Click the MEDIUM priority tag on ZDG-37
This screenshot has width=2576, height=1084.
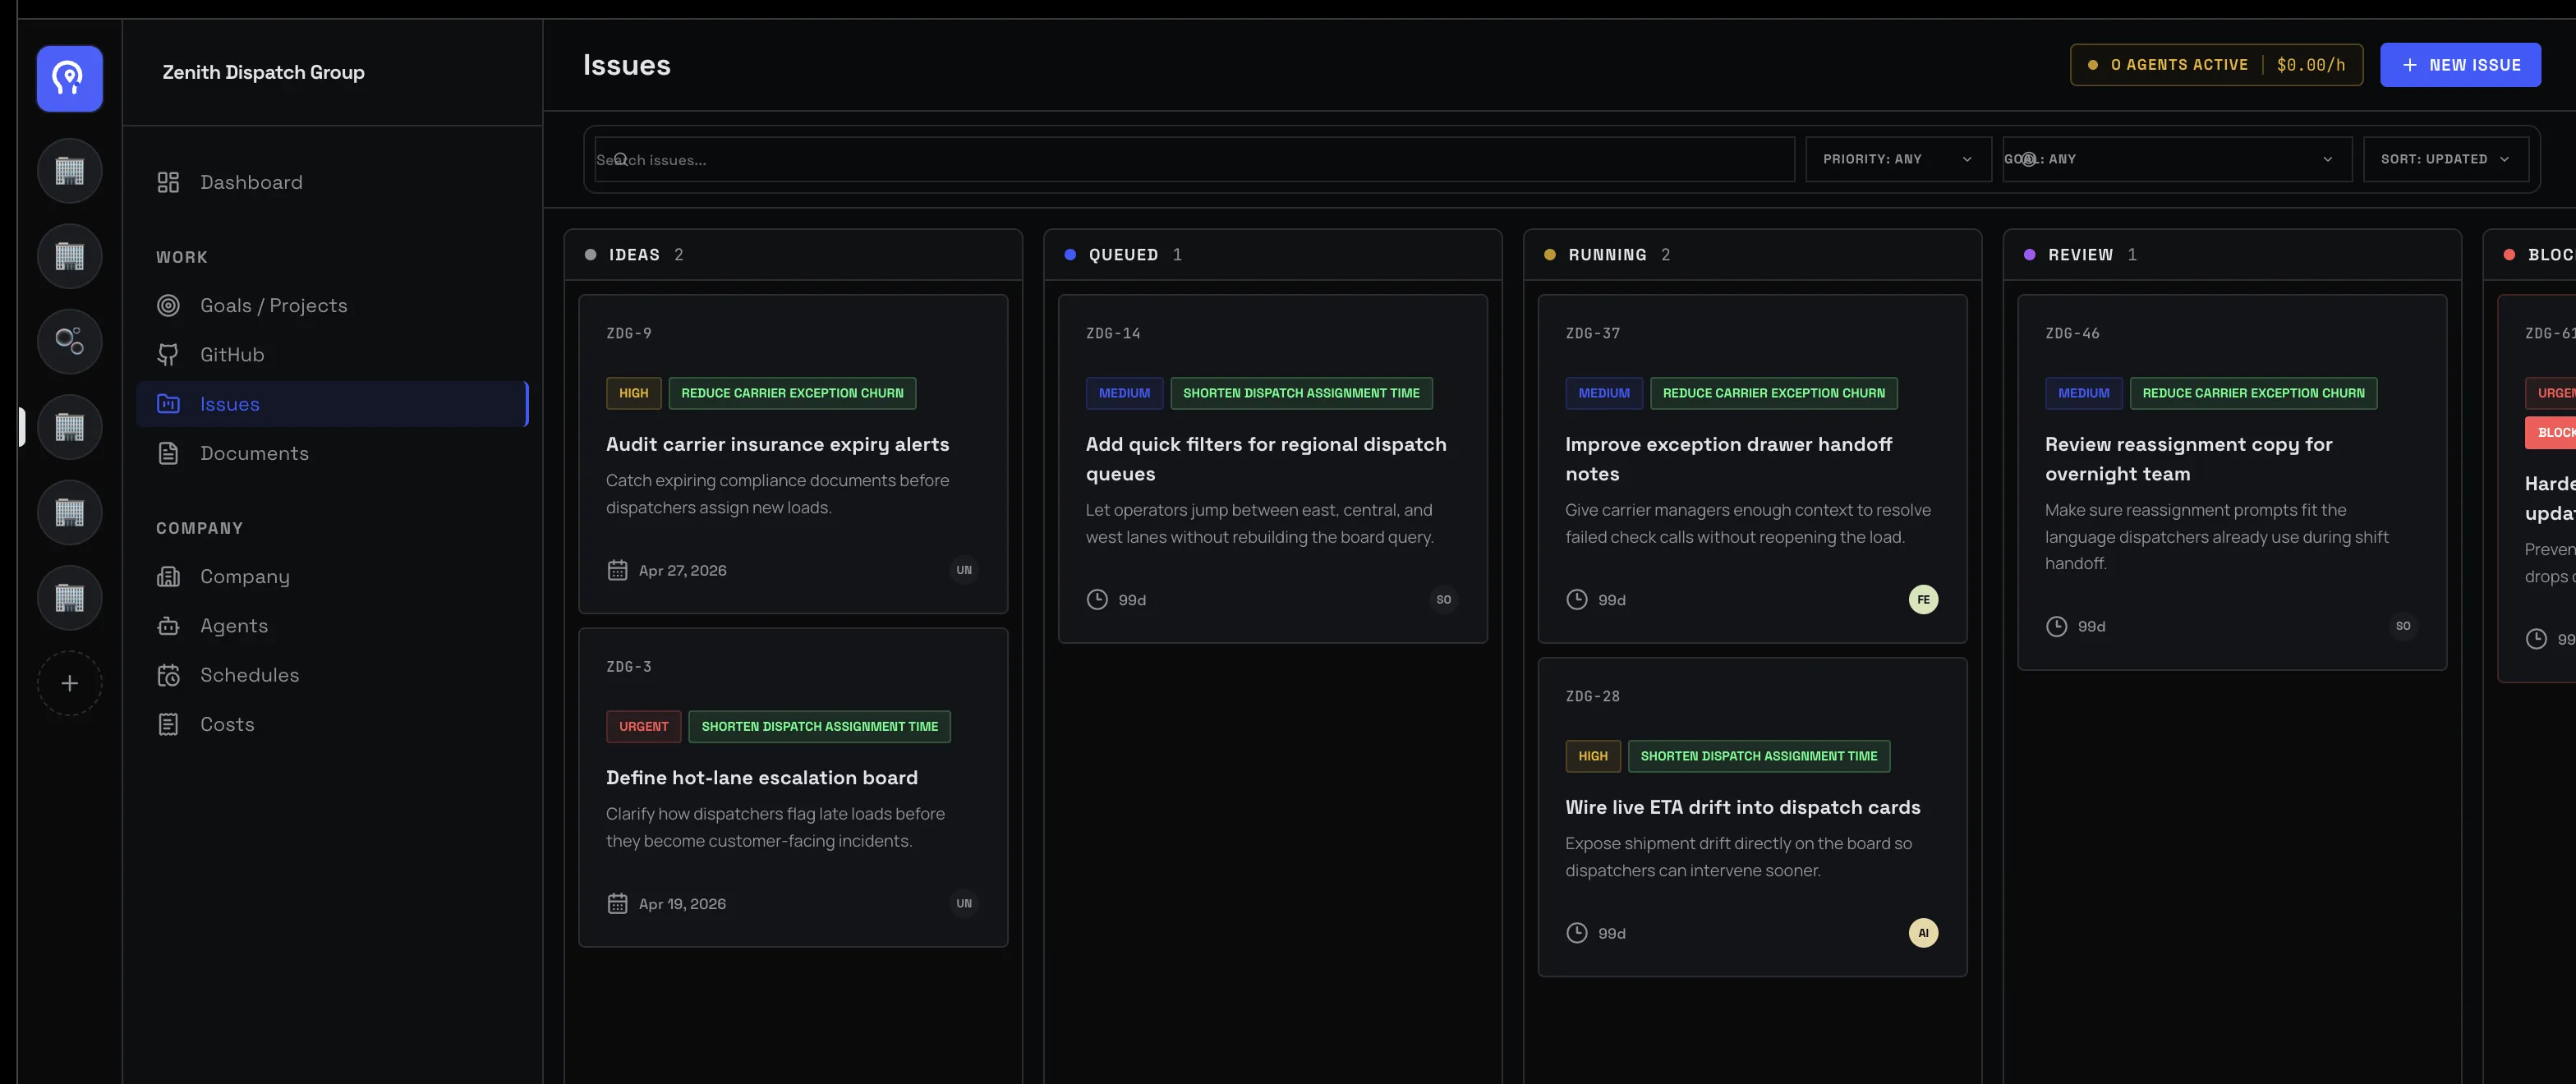tap(1603, 393)
